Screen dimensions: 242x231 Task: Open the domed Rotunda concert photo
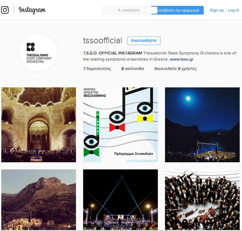point(39,125)
